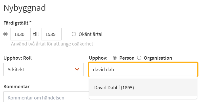The image size is (199, 102).
Task: Click the Person label text
Action: pyautogui.click(x=127, y=58)
